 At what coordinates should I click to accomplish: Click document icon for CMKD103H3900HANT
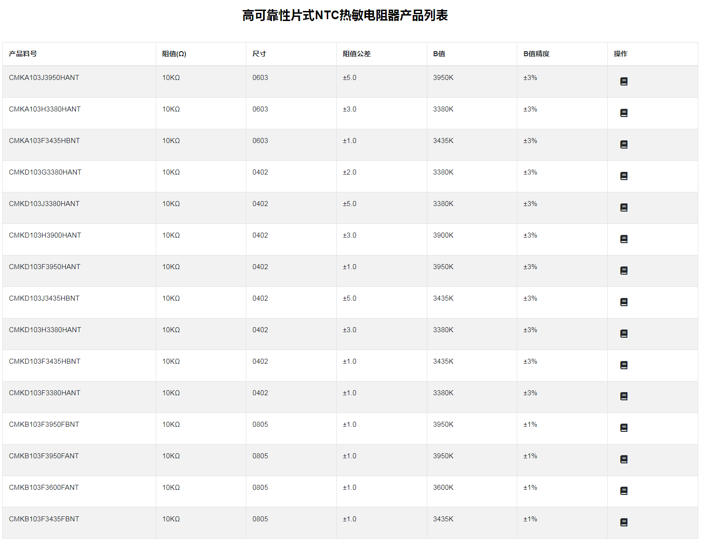[x=623, y=239]
